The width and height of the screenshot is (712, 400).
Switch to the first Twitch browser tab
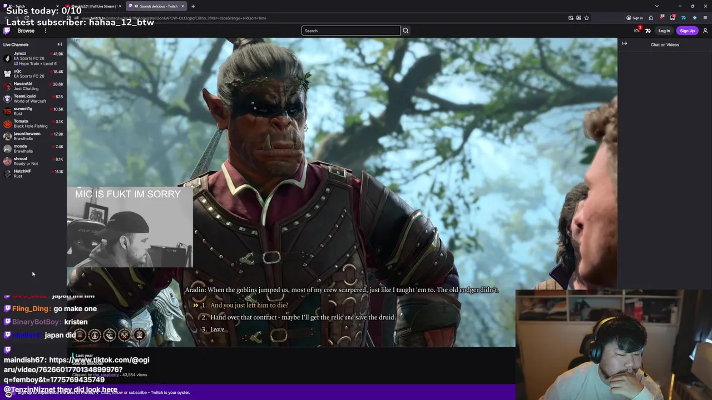[x=31, y=6]
